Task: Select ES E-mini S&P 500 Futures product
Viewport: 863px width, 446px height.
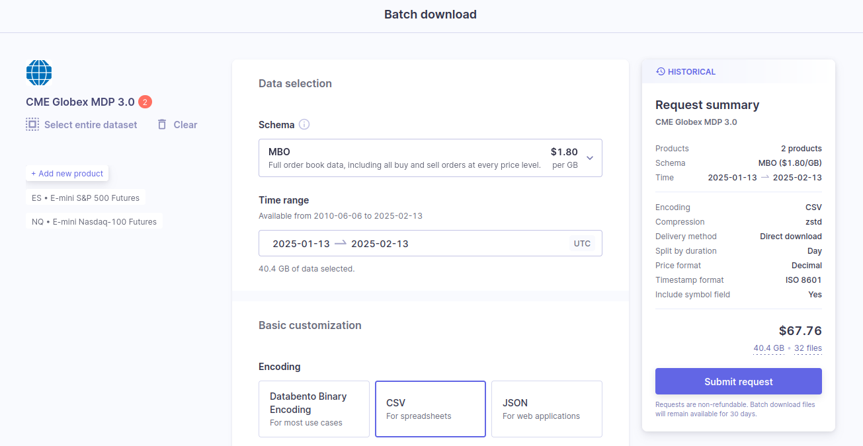Action: (86, 198)
